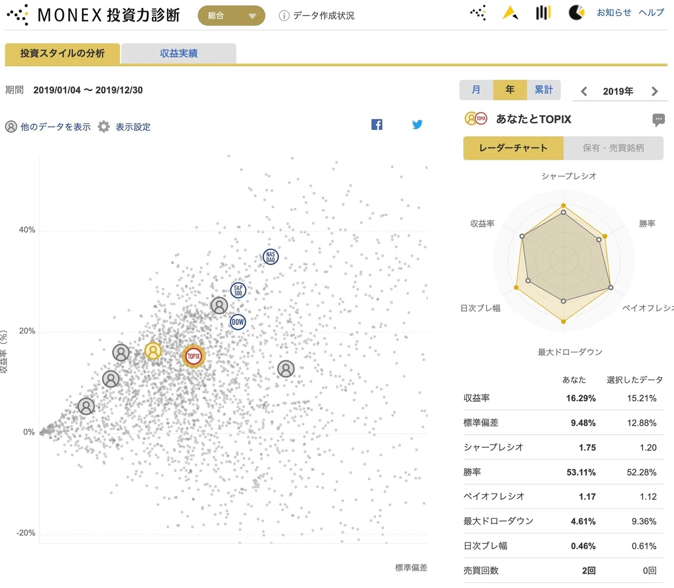Click データ作成状況 link

(324, 16)
